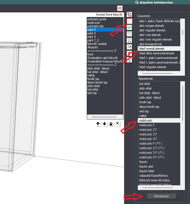
Task: Open the indented tree list icon
Action: pos(129,15)
